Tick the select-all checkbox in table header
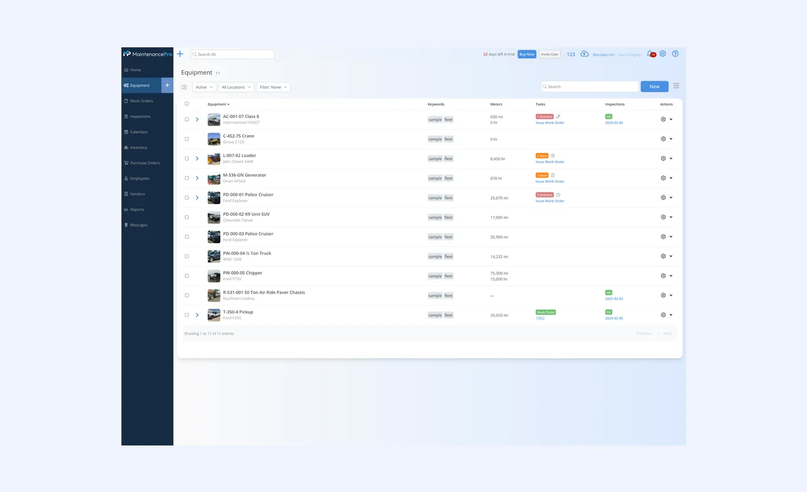807x492 pixels. coord(187,104)
